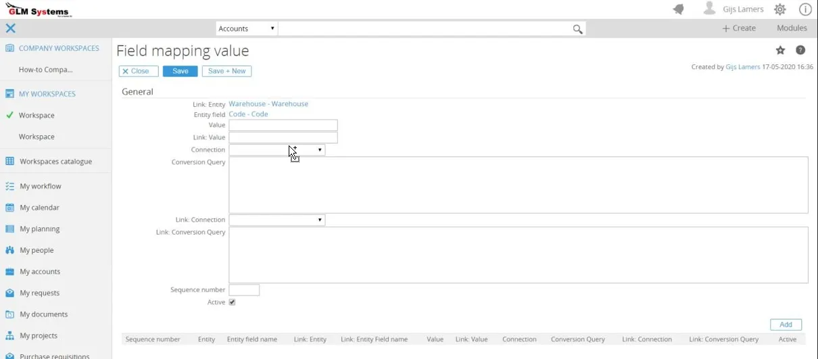This screenshot has width=818, height=359.
Task: Open the Connection dropdown
Action: [276, 150]
